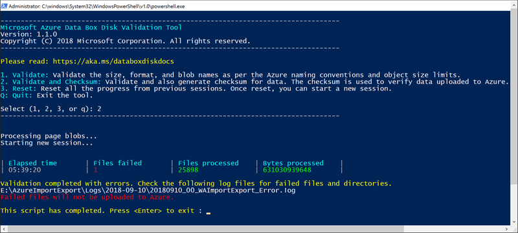
Task: Click the '2. Validate and Checksum' option label
Action: coord(52,82)
